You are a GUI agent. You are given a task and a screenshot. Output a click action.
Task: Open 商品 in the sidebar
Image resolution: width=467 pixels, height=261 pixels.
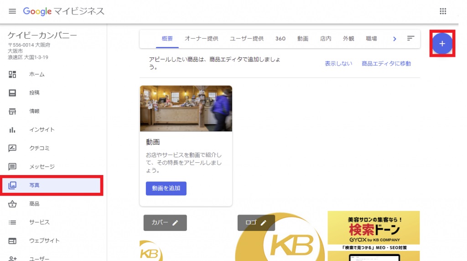pyautogui.click(x=34, y=204)
